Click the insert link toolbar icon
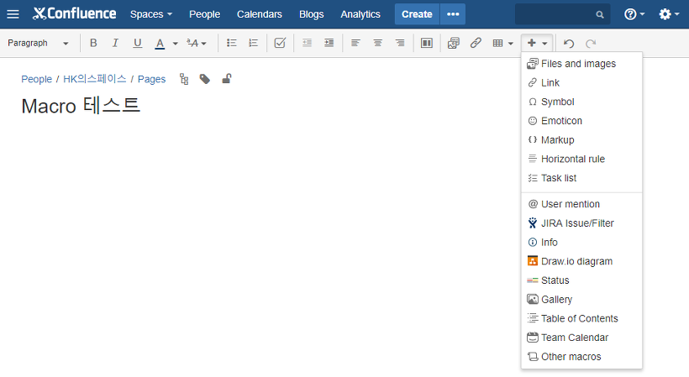 click(476, 43)
